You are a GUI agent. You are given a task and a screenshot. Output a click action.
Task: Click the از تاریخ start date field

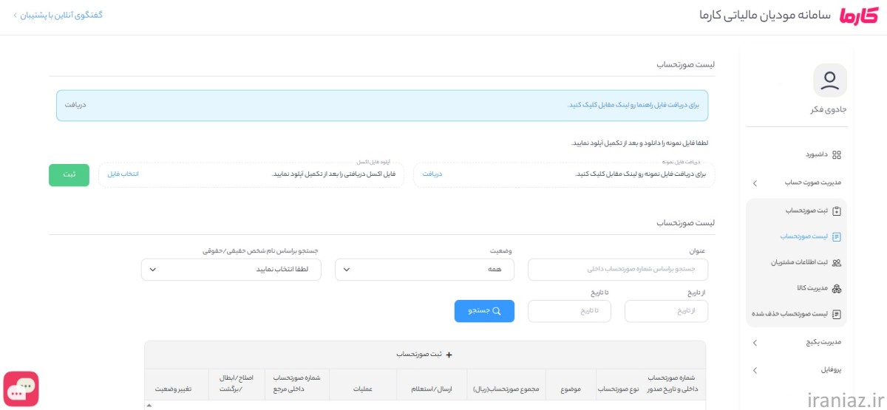(665, 311)
